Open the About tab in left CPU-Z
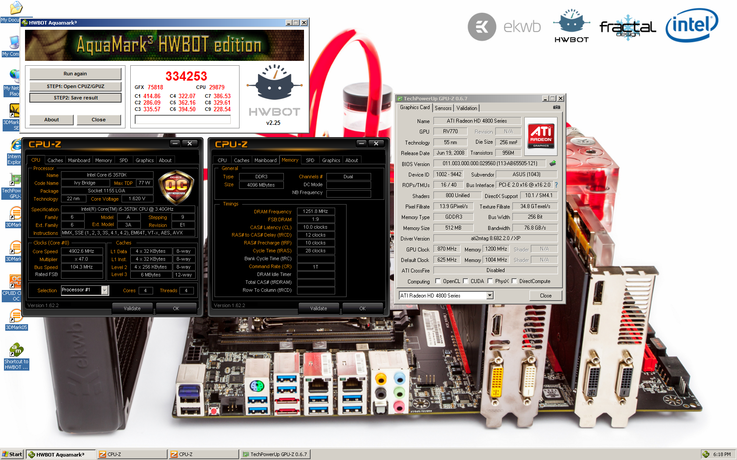The image size is (737, 460). (x=165, y=160)
